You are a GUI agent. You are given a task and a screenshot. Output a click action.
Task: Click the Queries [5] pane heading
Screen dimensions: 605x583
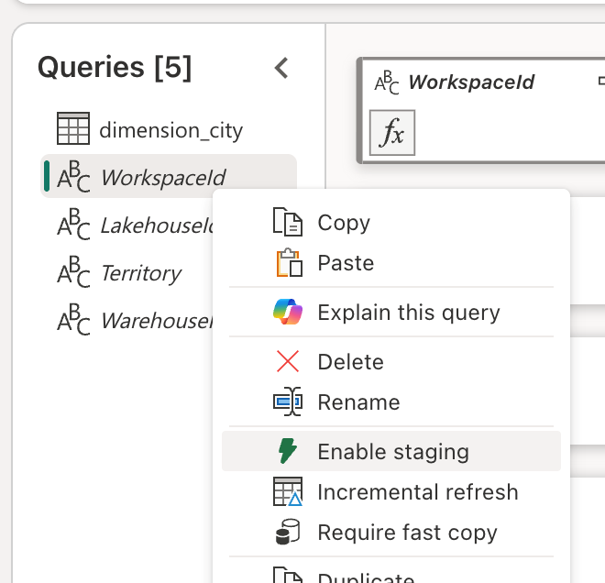coord(115,68)
